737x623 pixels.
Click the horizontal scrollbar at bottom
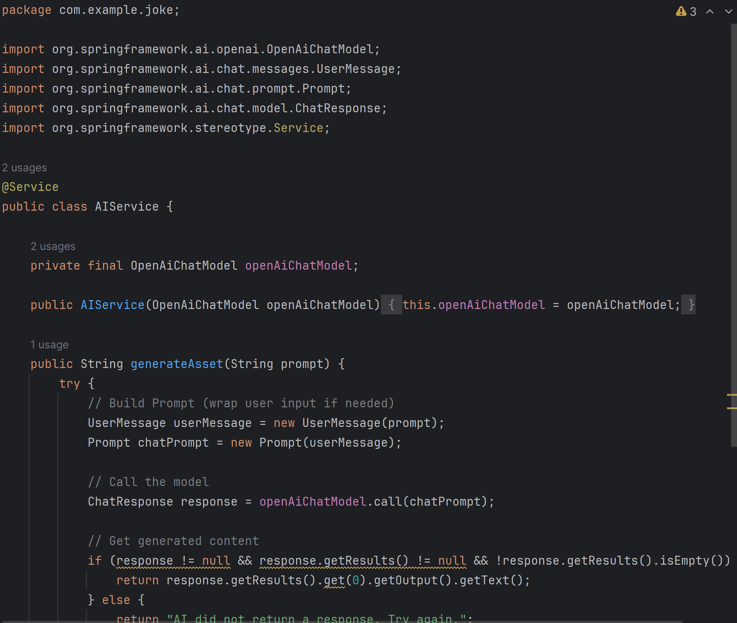click(x=340, y=622)
